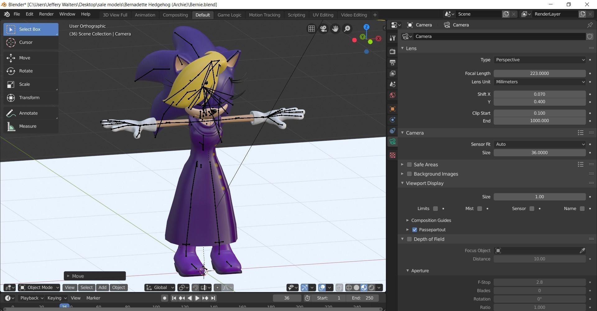597x311 pixels.
Task: Pin the properties editor context
Action: 590,25
